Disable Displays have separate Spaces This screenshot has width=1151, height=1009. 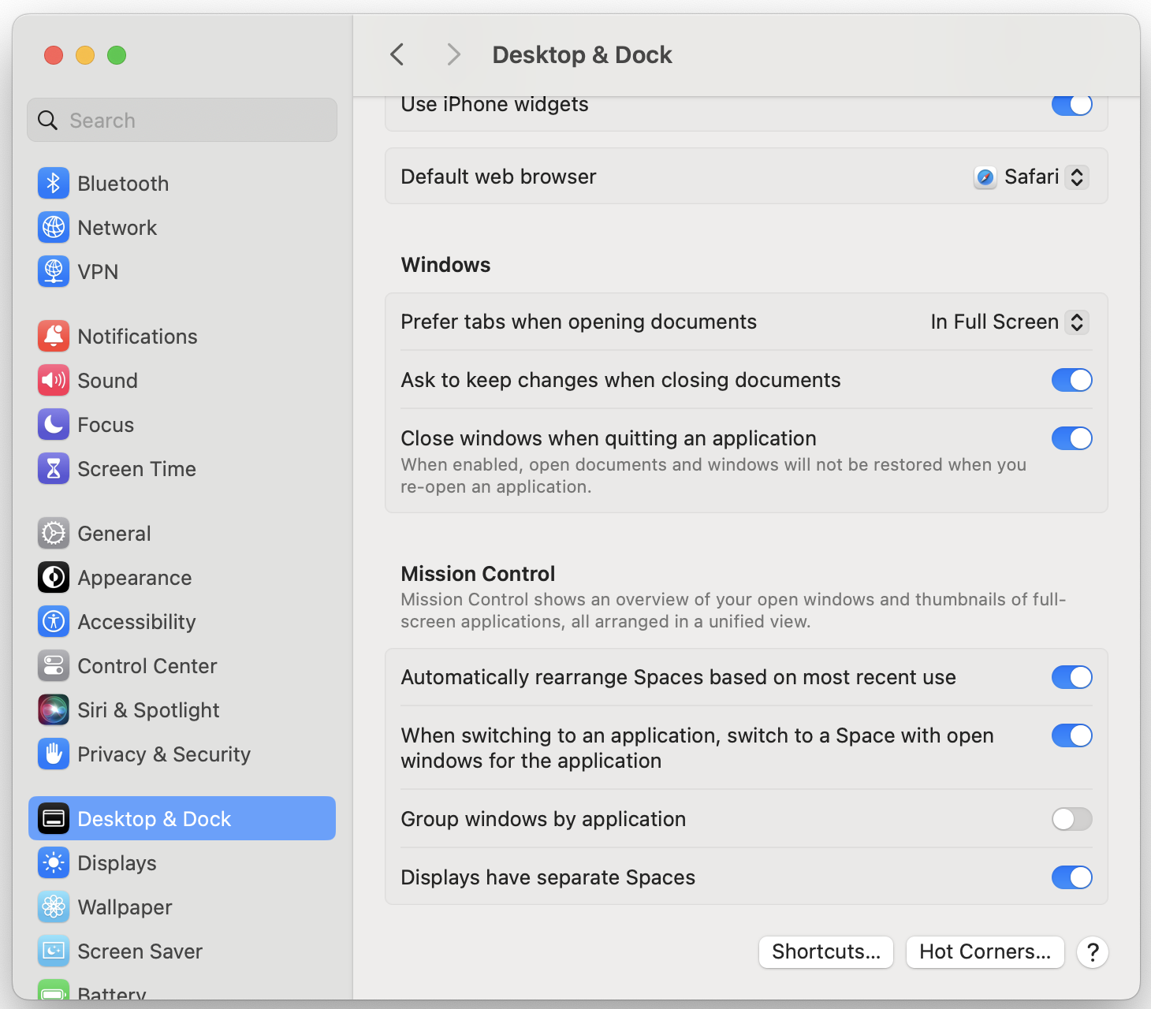point(1071,877)
